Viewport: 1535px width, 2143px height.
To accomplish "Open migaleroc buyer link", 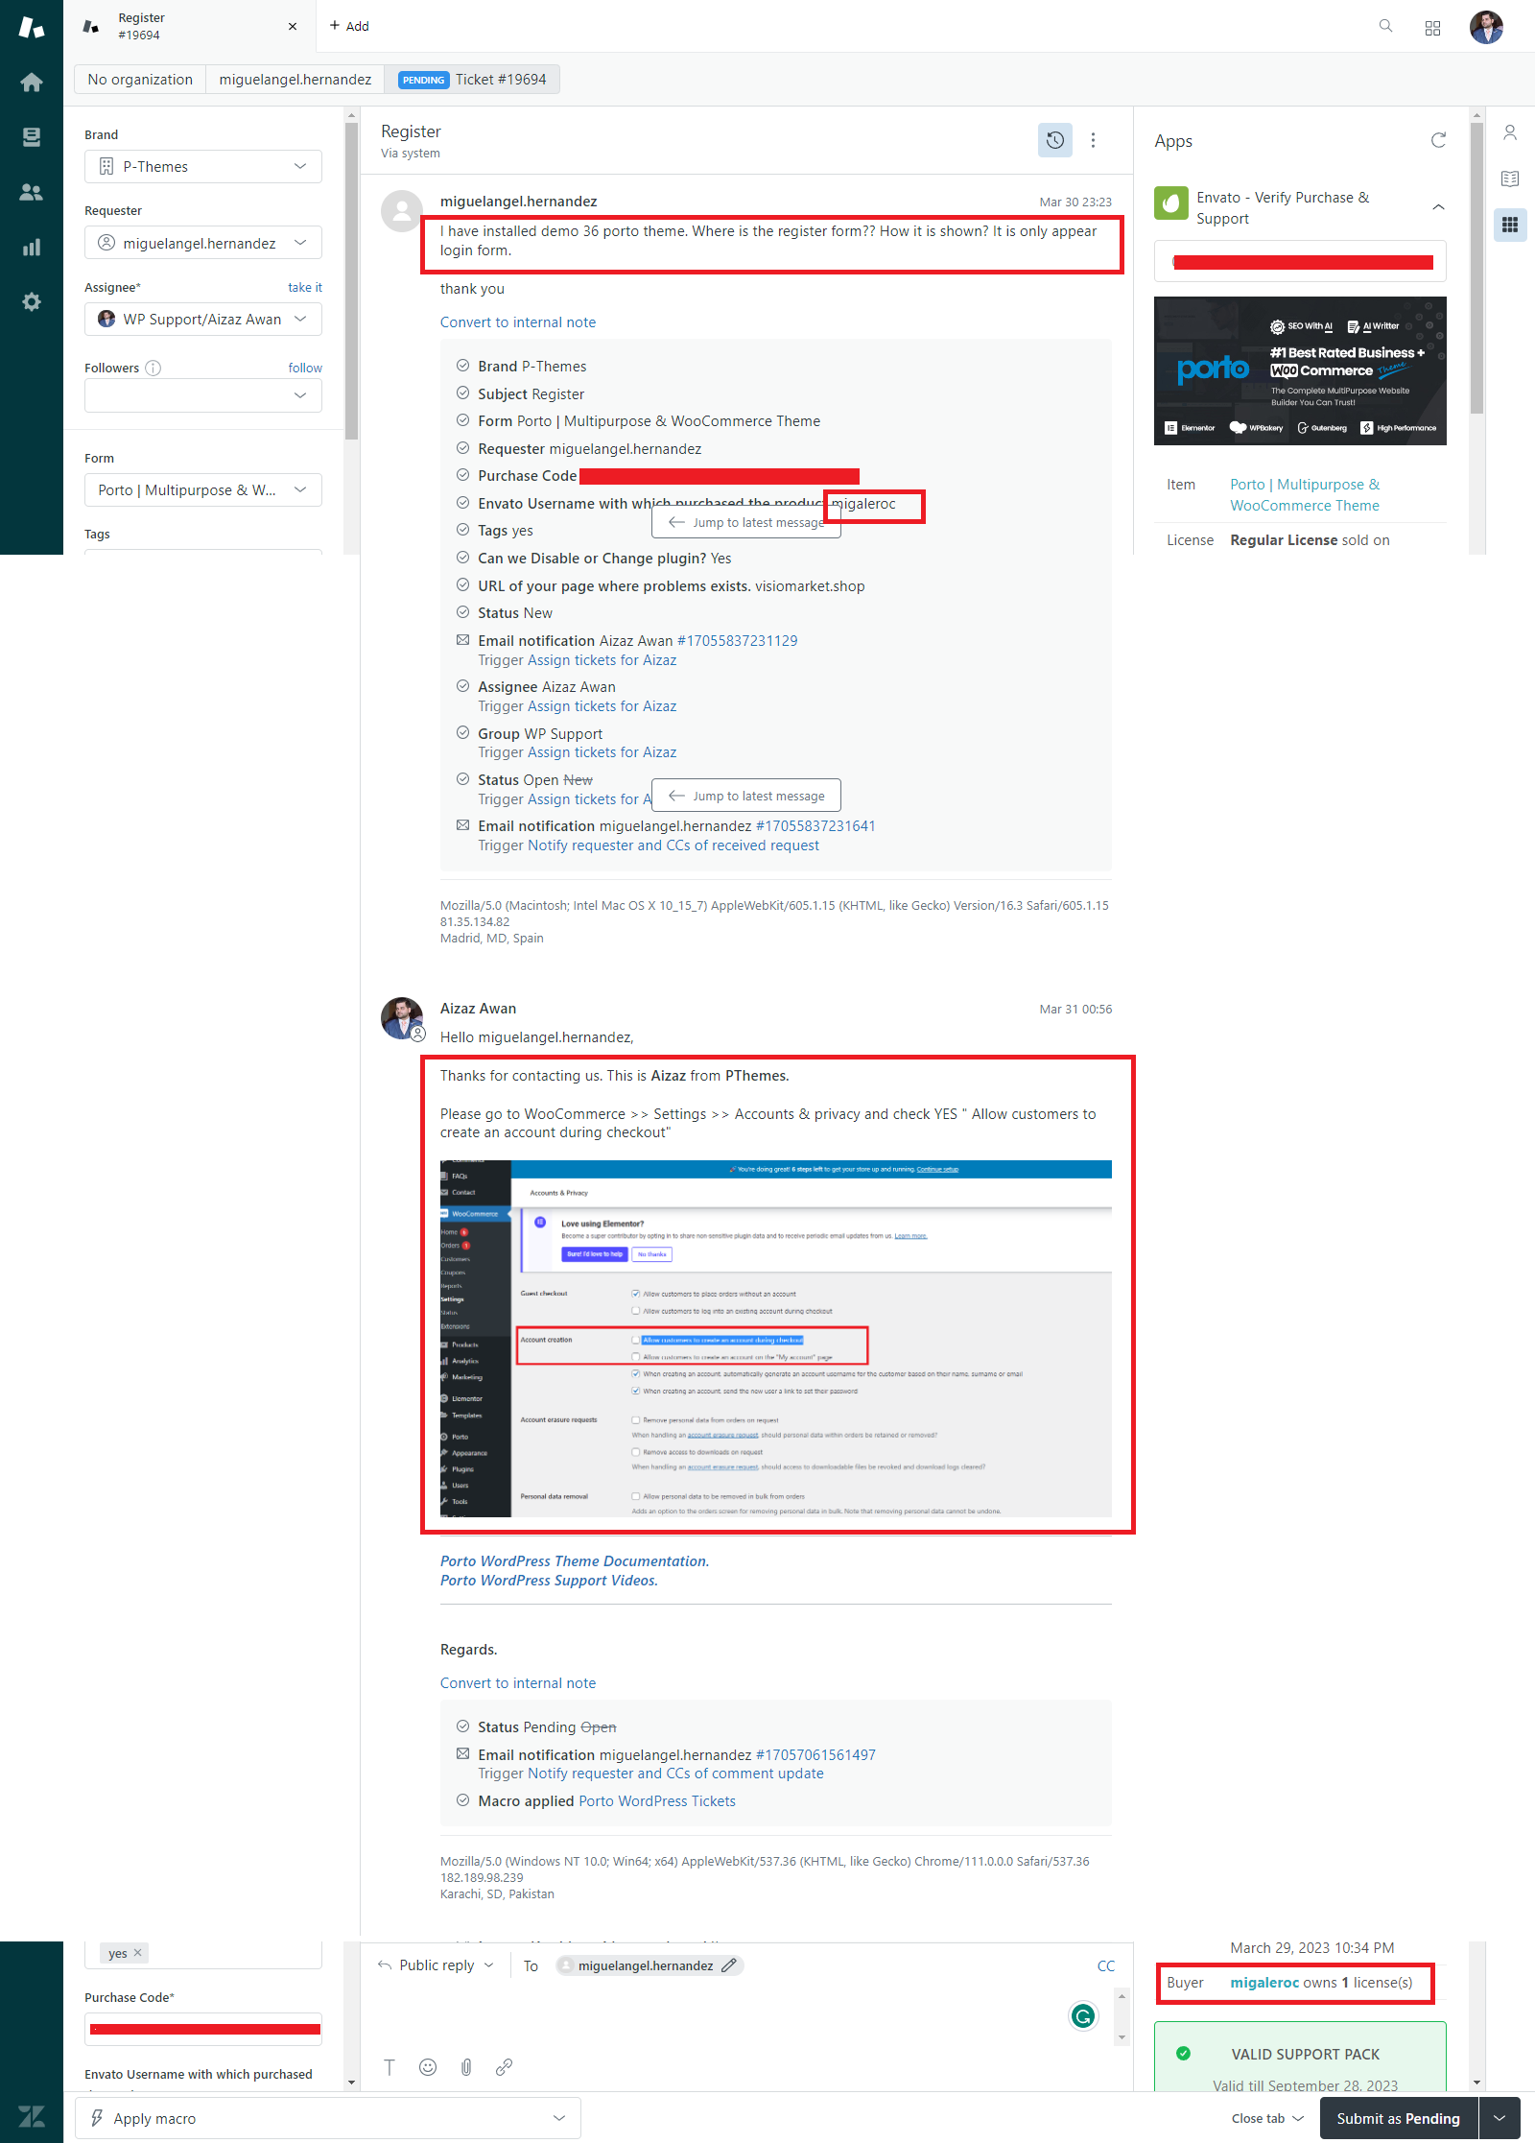I will coord(1264,1983).
